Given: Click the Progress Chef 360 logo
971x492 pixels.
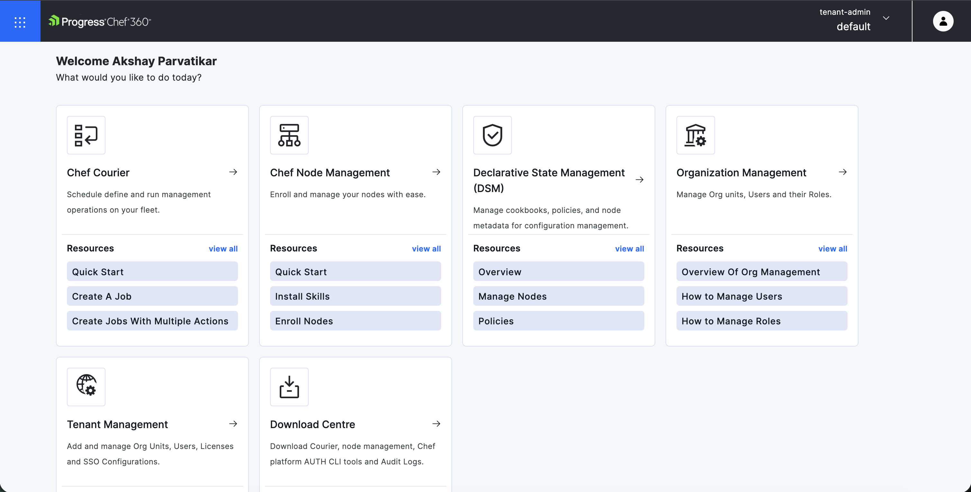Looking at the screenshot, I should 100,22.
